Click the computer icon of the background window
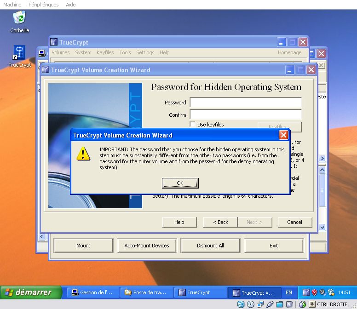 pyautogui.click(x=42, y=54)
